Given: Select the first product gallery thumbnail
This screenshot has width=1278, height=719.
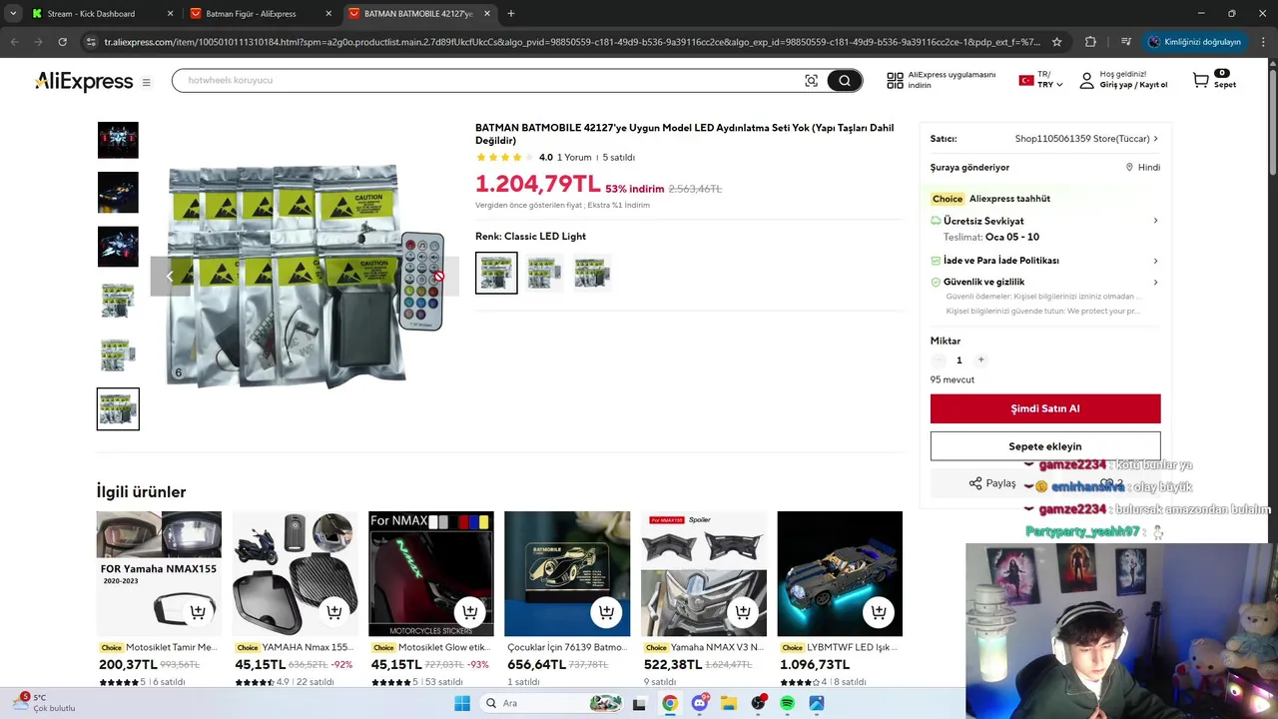Looking at the screenshot, I should (x=118, y=140).
